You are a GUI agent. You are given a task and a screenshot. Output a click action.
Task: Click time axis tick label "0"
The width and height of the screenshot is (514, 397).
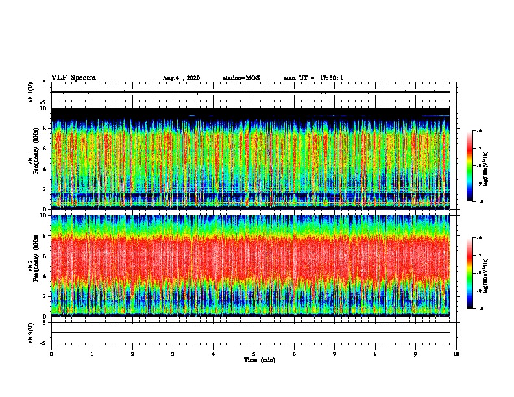tap(51, 354)
